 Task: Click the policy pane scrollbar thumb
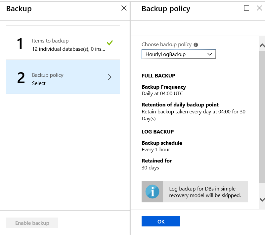[x=262, y=116]
